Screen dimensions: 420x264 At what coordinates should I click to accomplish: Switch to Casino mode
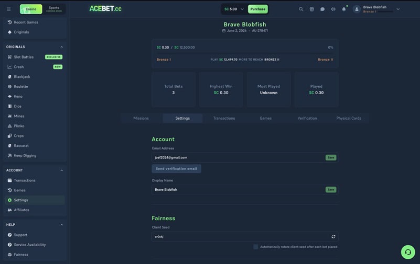click(x=31, y=9)
